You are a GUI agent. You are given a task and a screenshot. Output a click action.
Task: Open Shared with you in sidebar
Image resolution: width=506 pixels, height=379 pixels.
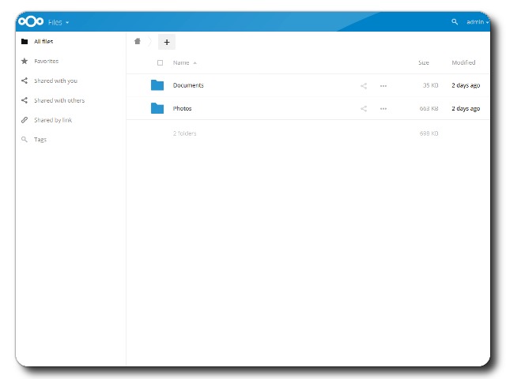[x=55, y=81]
